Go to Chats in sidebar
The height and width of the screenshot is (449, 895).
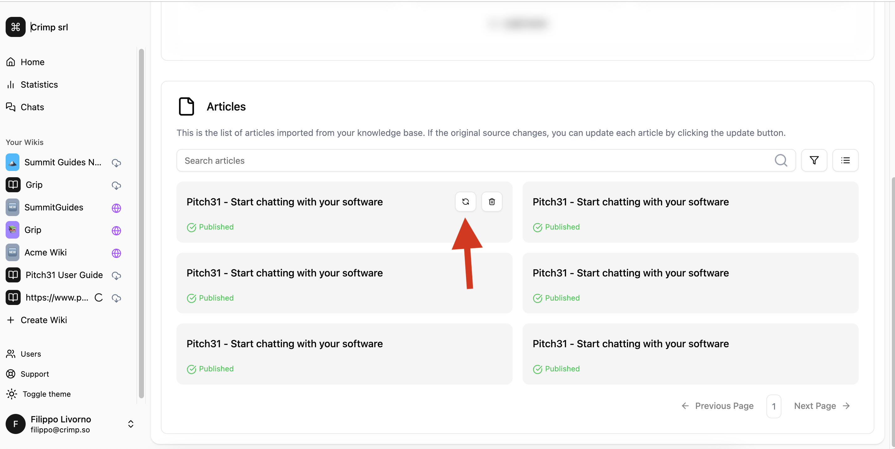(32, 107)
